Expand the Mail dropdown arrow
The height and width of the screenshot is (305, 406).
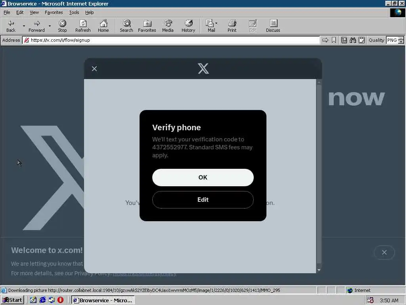[216, 23]
